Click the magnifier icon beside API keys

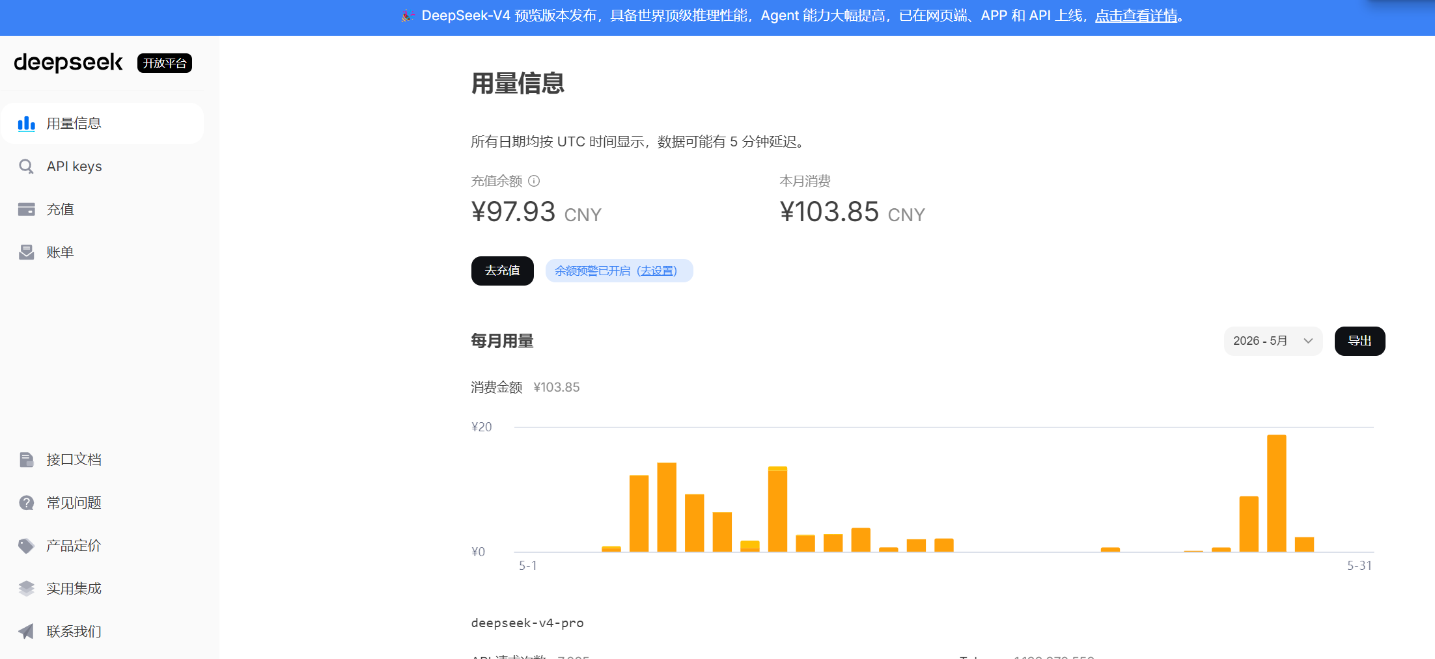pyautogui.click(x=26, y=167)
